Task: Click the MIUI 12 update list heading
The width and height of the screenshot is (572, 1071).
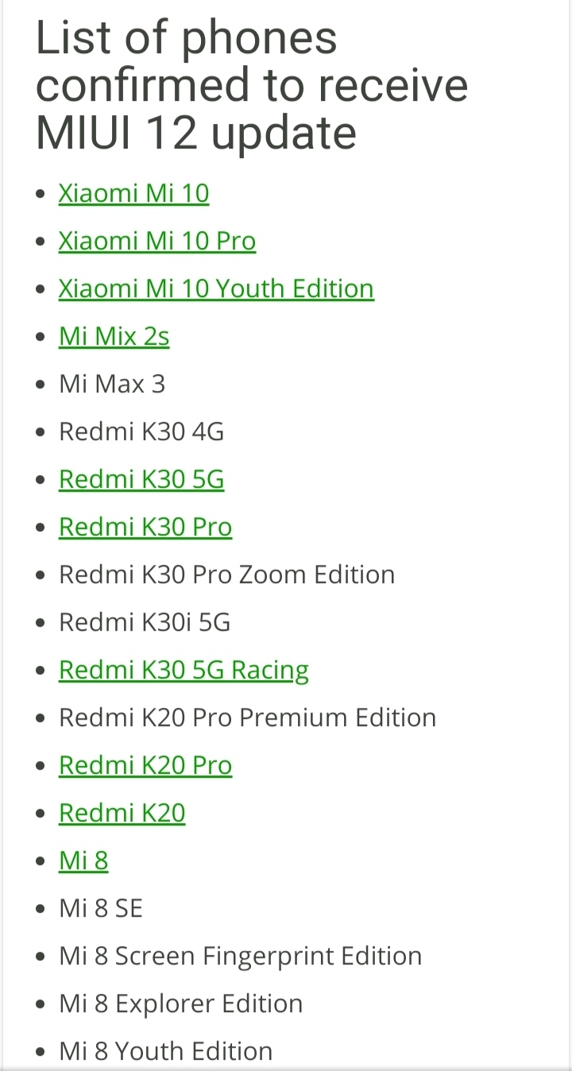Action: (x=252, y=85)
